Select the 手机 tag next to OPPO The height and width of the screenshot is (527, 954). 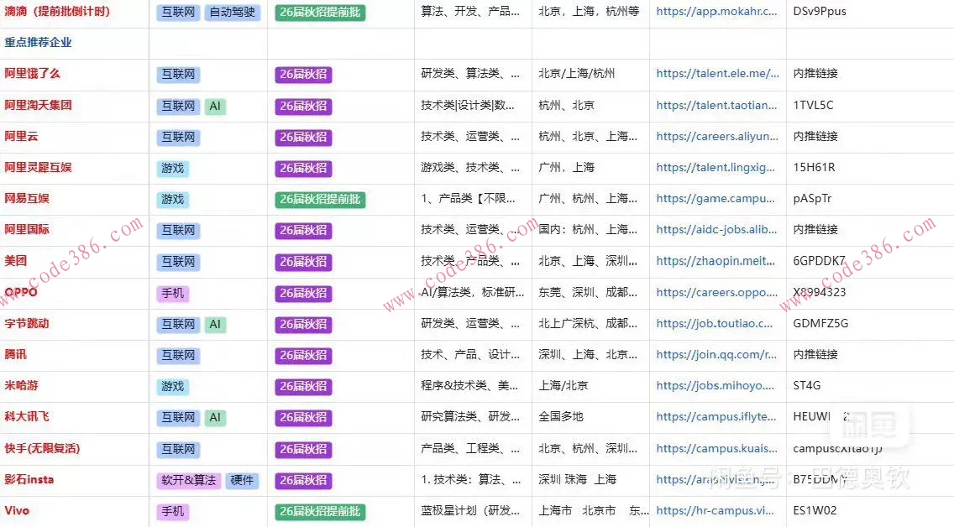tap(172, 293)
